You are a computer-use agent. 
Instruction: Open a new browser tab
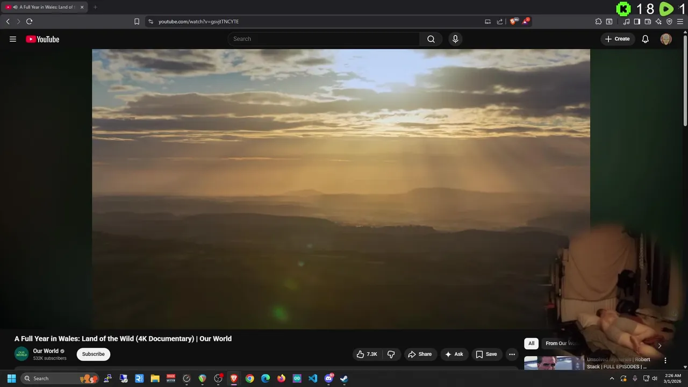[95, 7]
